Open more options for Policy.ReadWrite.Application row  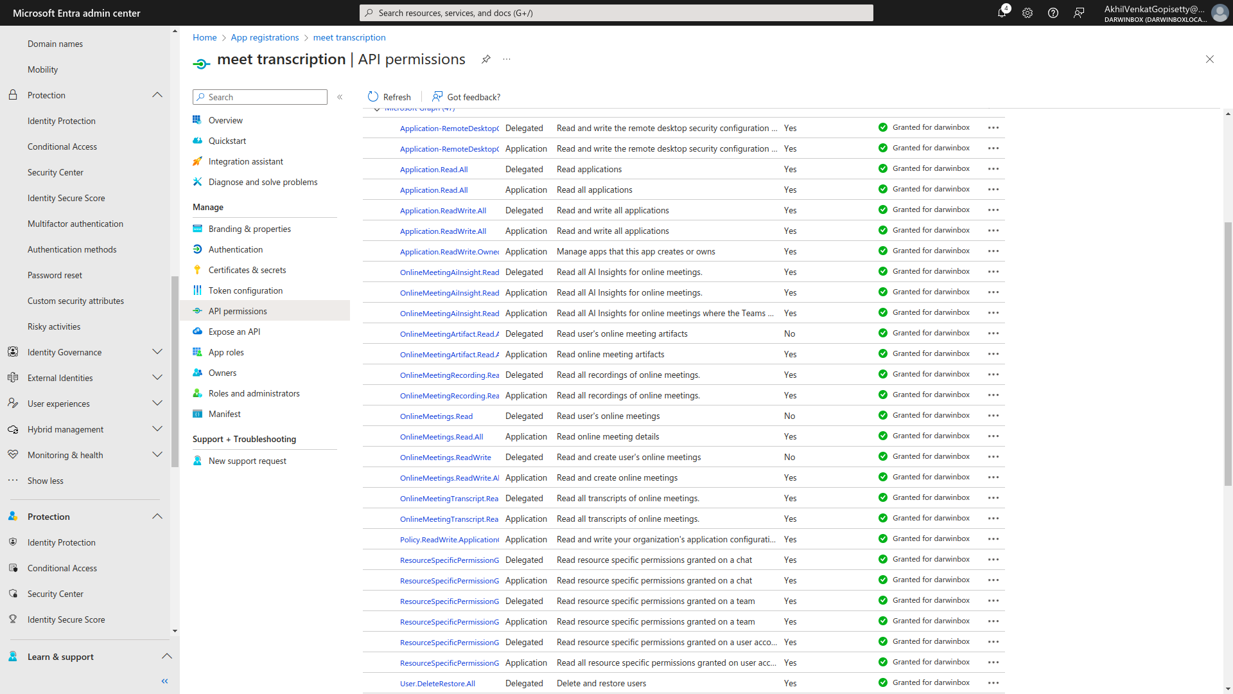993,539
